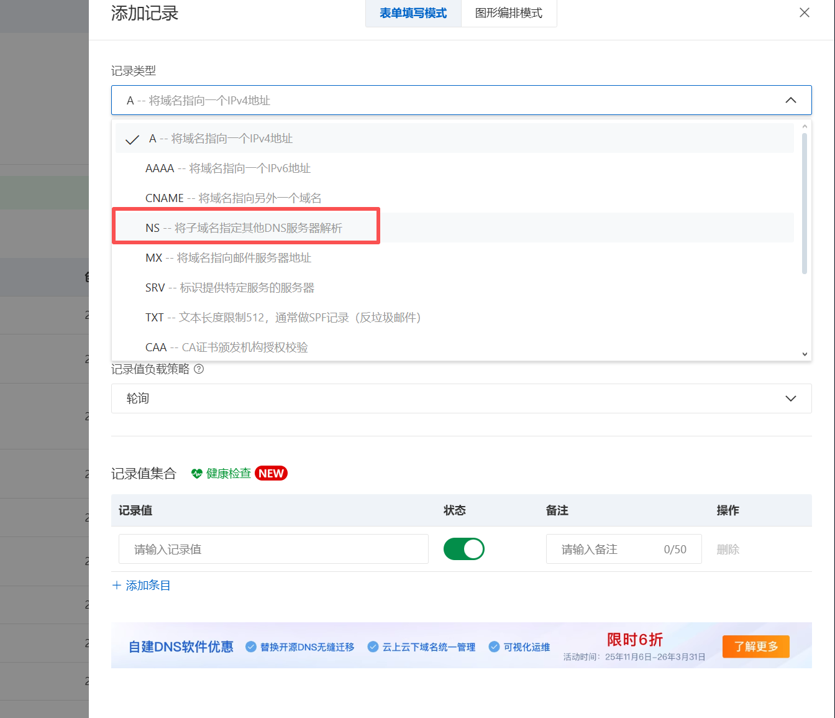The image size is (835, 718).
Task: Collapse the 记录类型 dropdown via its chevron
Action: pos(791,99)
